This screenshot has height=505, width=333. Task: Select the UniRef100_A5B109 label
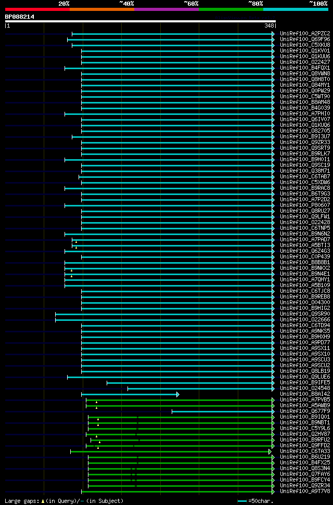tap(305, 286)
